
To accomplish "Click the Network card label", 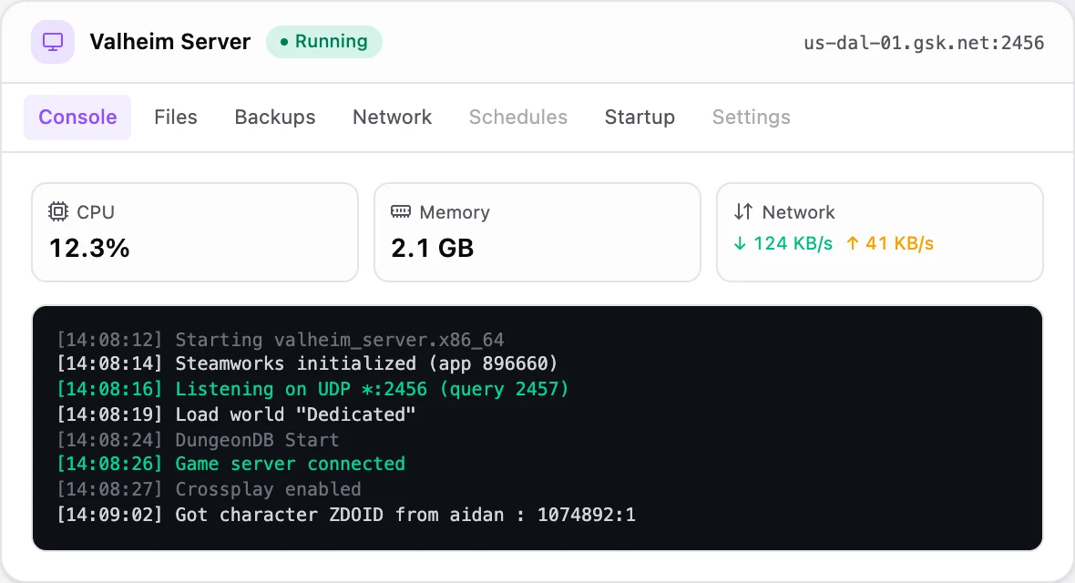I will click(799, 212).
